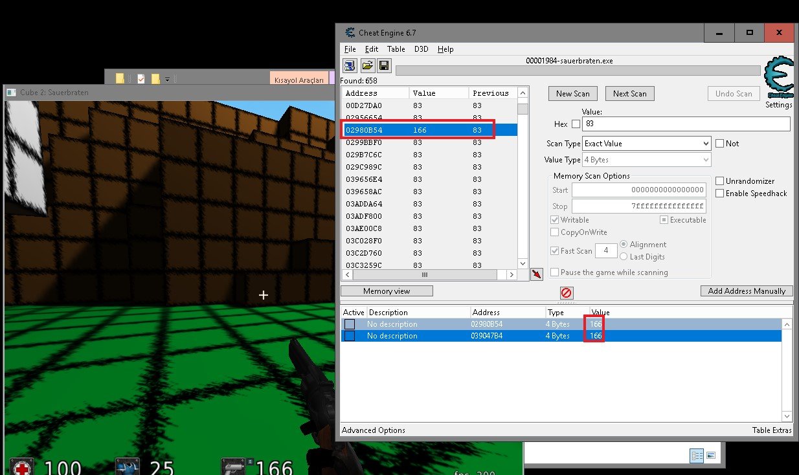
Task: Click the armor icon in game HUD
Action: pyautogui.click(x=127, y=467)
